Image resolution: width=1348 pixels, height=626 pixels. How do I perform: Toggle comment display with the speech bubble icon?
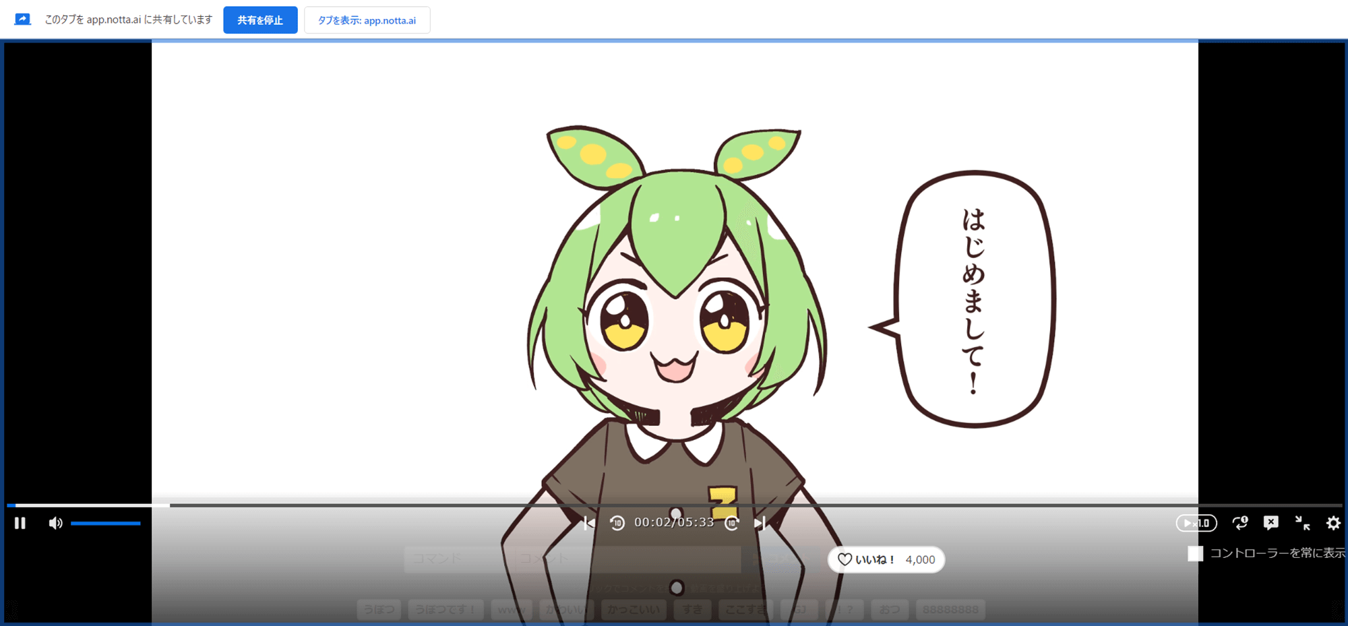[x=1271, y=523]
